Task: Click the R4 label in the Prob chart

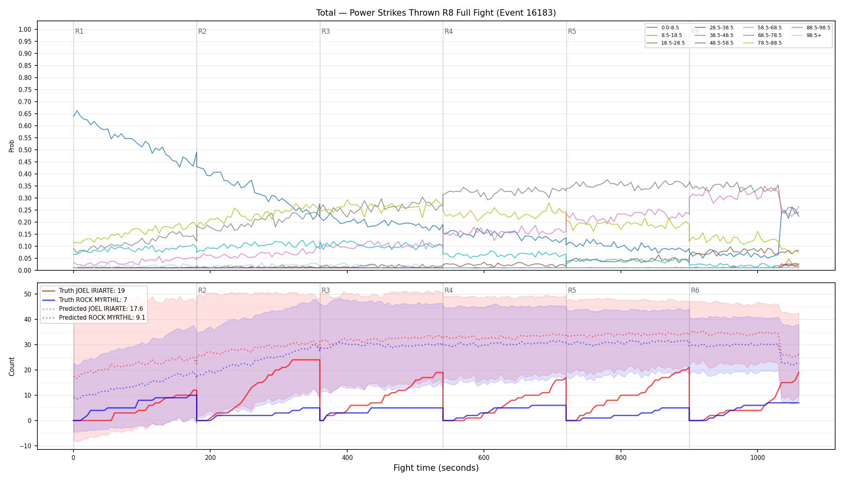Action: (449, 31)
